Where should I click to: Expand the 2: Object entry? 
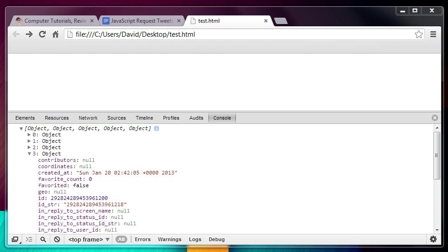[29, 147]
